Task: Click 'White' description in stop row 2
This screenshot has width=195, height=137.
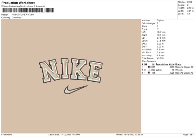Action: pos(159,70)
